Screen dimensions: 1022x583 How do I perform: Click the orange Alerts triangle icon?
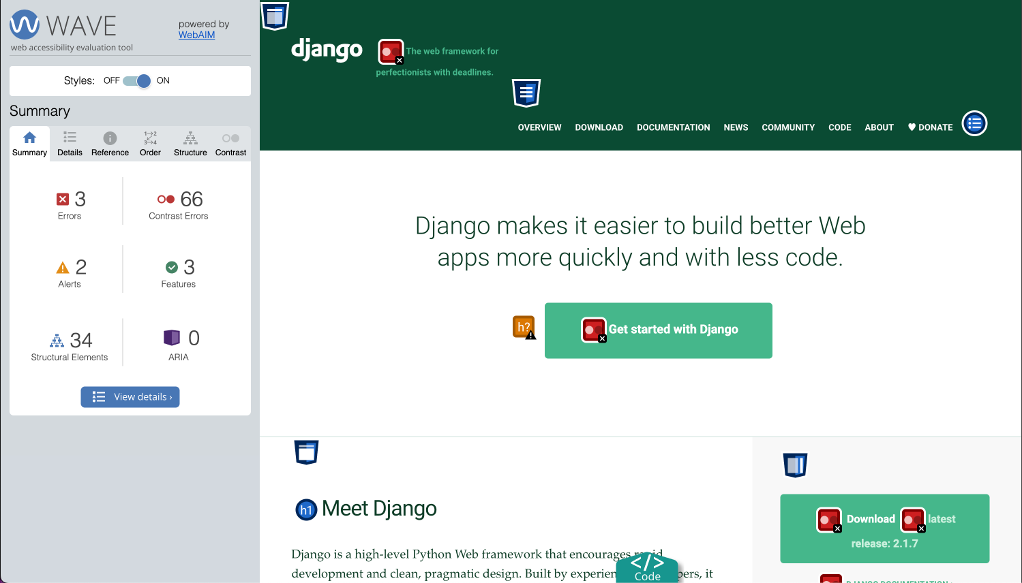(63, 268)
